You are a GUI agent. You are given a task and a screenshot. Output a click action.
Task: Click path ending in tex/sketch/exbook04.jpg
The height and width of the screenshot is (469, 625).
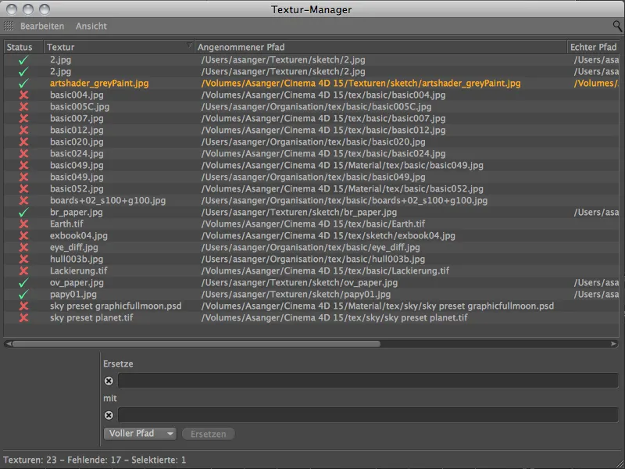328,236
